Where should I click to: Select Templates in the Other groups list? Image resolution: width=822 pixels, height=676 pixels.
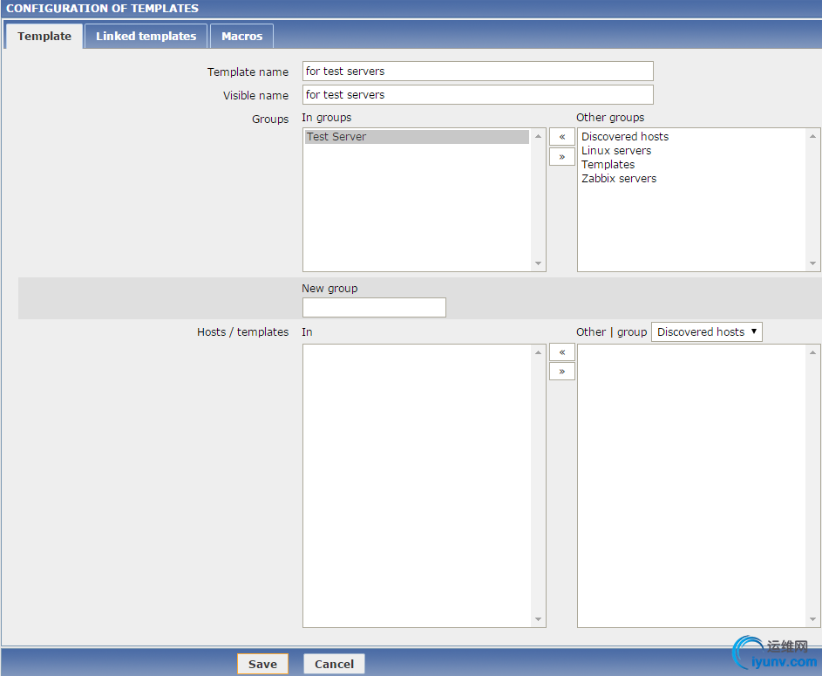pos(608,165)
